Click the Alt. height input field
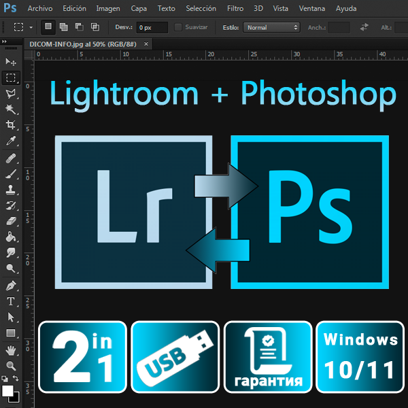 tap(401, 27)
